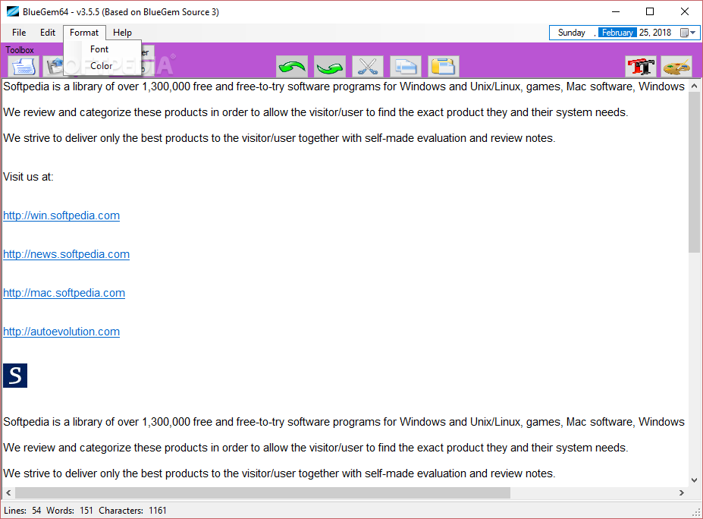
Task: Click the undo green arrow icon
Action: [x=292, y=67]
